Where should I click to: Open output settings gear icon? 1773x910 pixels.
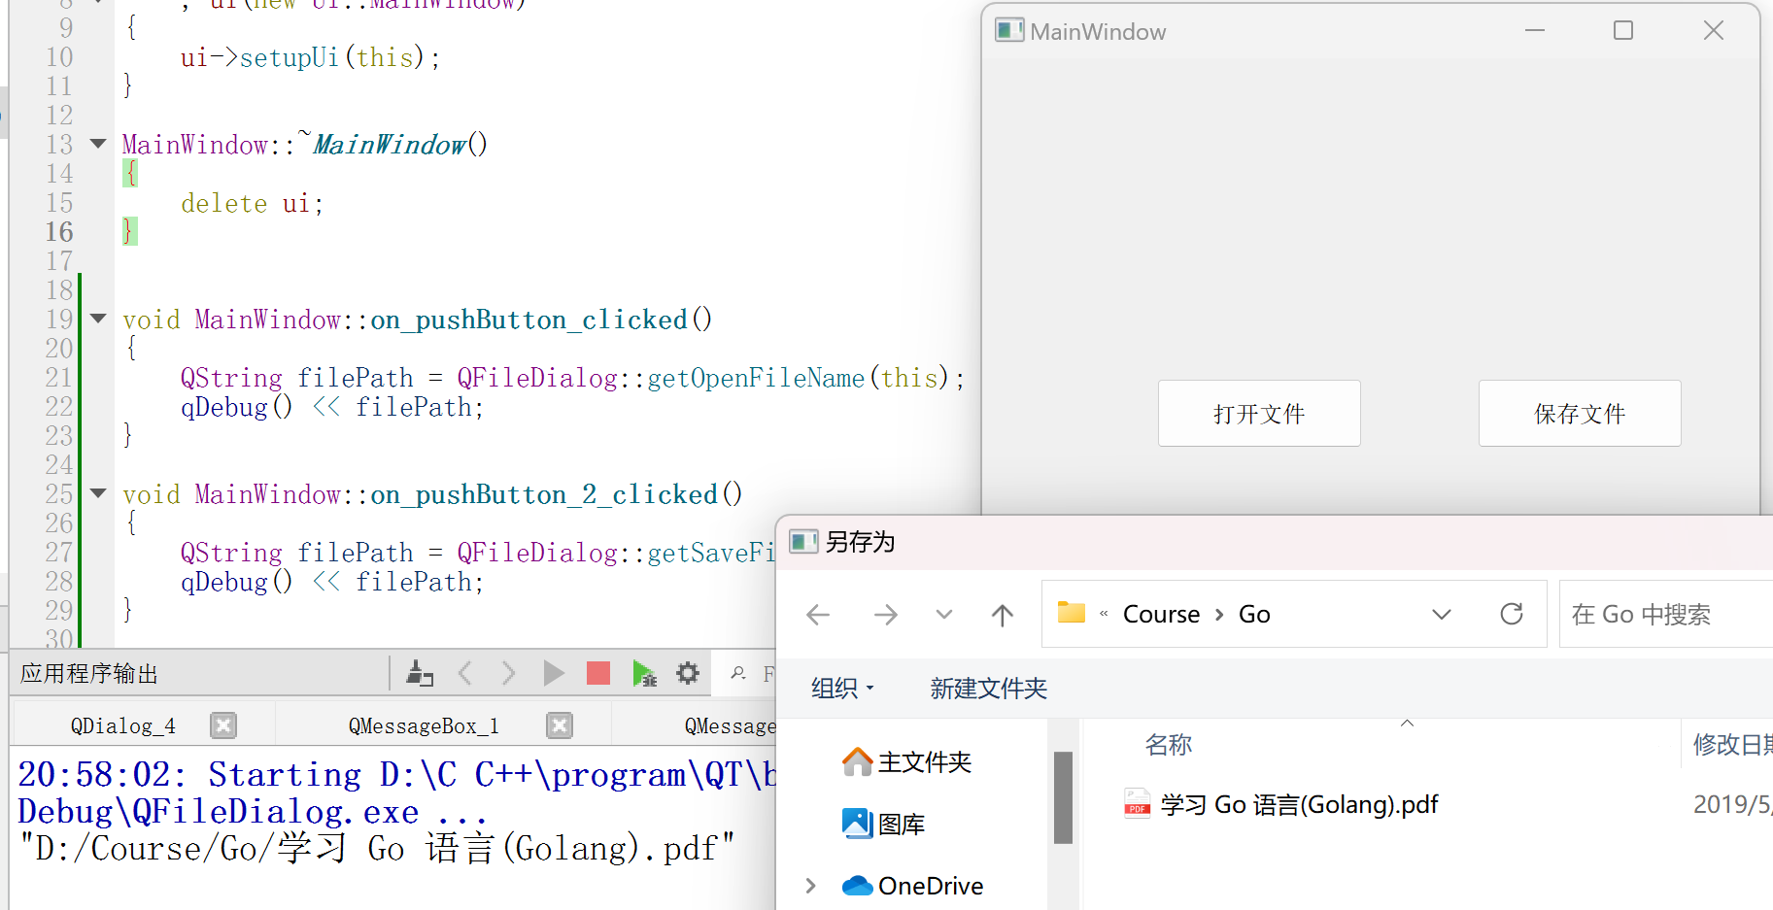[688, 673]
